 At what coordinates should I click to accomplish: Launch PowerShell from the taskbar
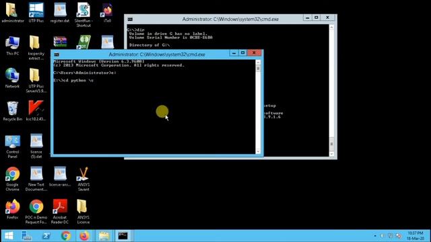point(46,236)
